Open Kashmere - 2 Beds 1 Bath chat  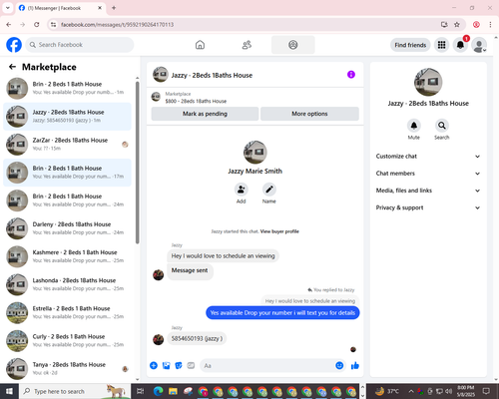click(67, 256)
